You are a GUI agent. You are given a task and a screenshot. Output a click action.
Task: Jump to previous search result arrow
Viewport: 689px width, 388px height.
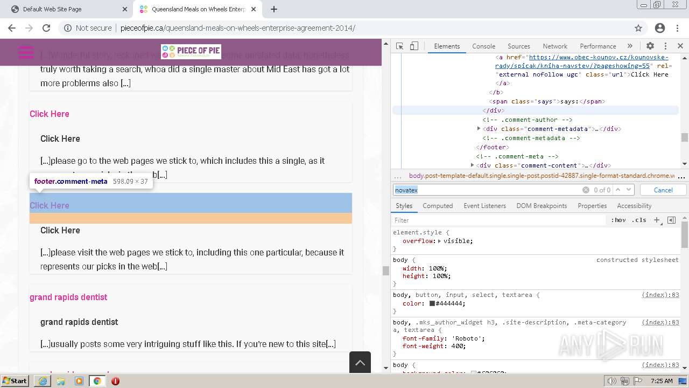(x=618, y=190)
